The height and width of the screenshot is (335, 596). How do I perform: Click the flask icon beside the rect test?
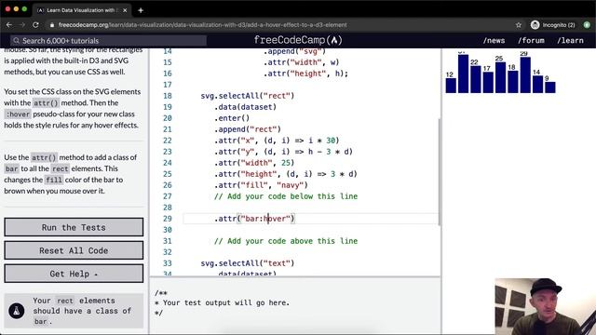pyautogui.click(x=17, y=311)
